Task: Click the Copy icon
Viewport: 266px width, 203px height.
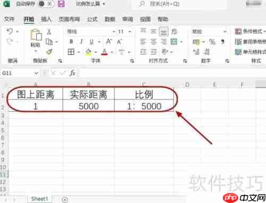Action: (x=49, y=42)
